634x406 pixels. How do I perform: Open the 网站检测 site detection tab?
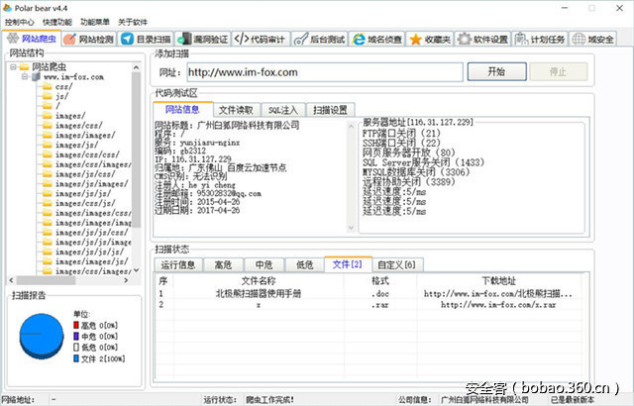89,40
